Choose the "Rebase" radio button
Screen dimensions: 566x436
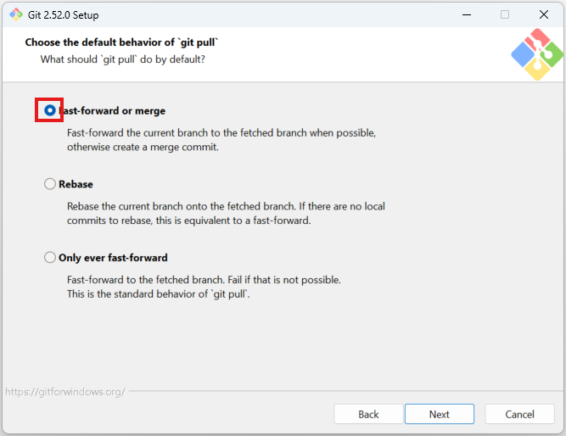pyautogui.click(x=50, y=184)
